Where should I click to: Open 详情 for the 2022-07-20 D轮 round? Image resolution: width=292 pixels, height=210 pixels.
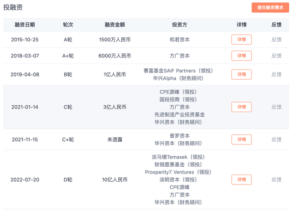241,179
